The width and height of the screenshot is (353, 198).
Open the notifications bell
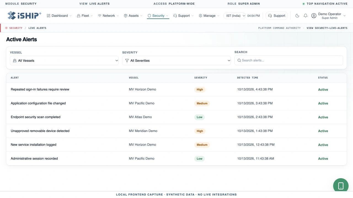click(306, 16)
